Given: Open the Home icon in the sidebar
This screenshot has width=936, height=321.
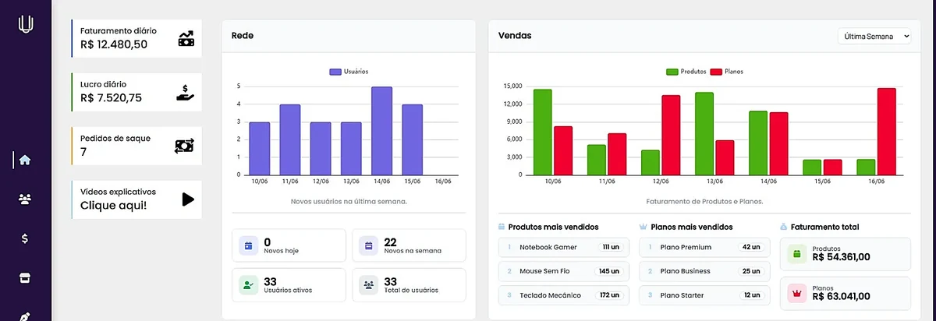Looking at the screenshot, I should point(25,160).
